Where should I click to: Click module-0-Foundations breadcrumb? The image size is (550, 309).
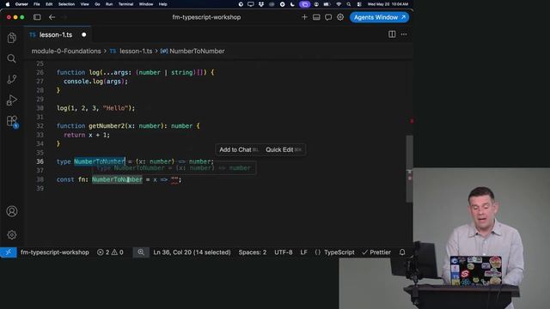coord(66,51)
